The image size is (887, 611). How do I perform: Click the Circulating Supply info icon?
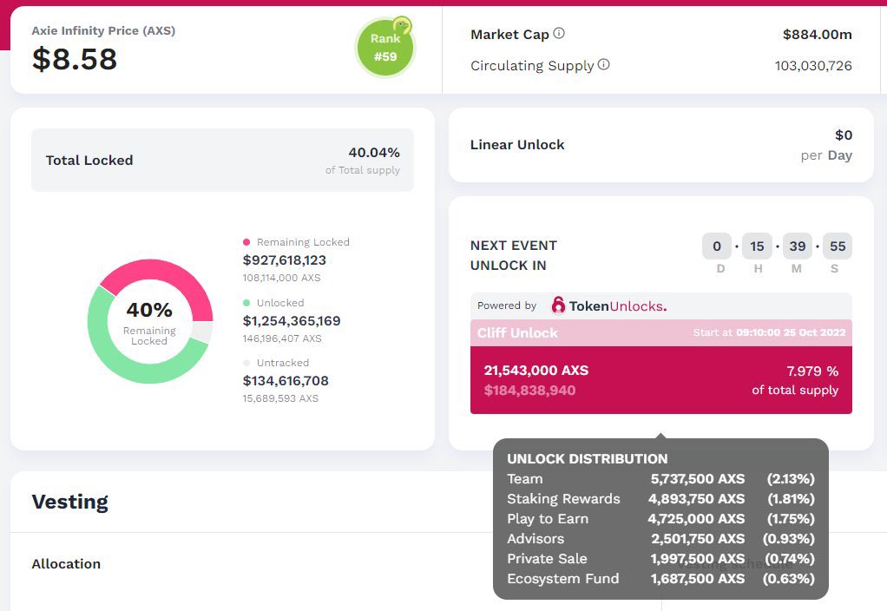(x=603, y=64)
